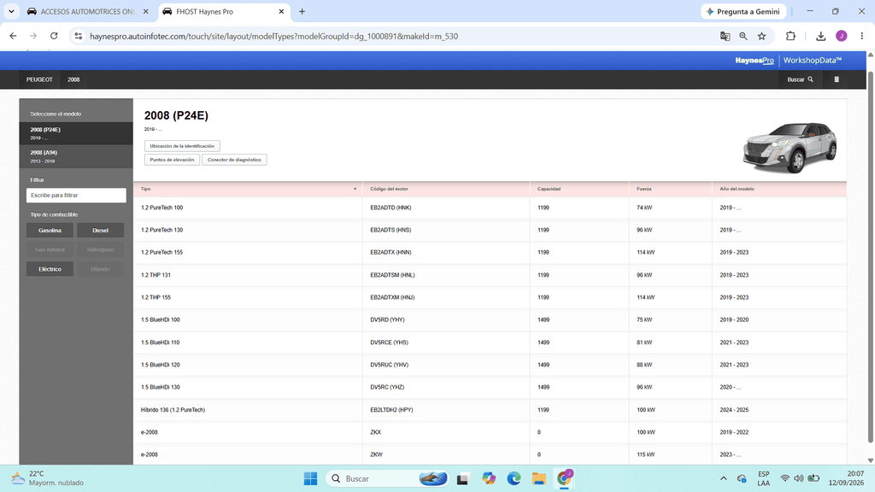Open Puntos de elevación

172,160
